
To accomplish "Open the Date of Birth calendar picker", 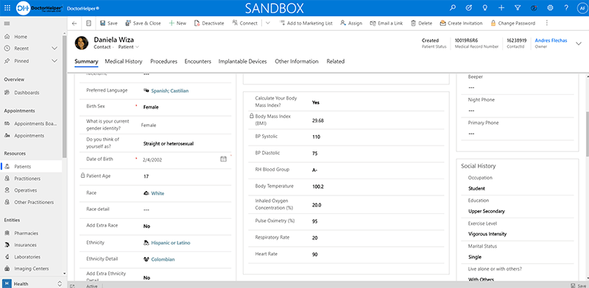I will (x=224, y=159).
